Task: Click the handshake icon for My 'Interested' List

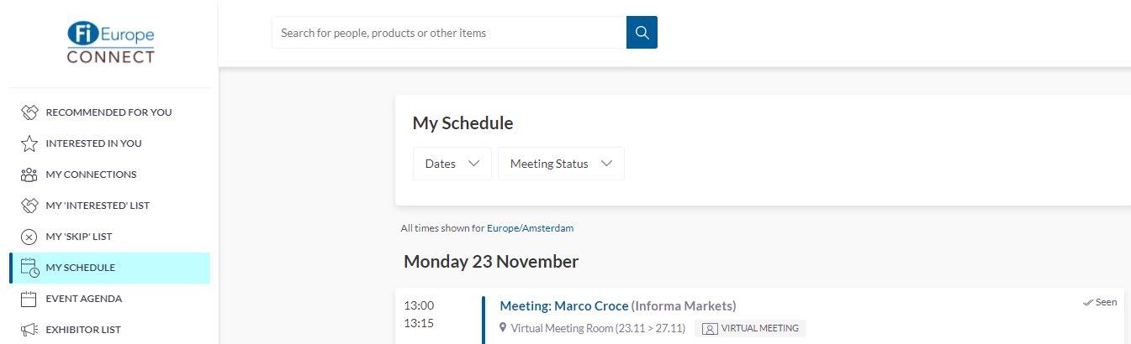Action: click(29, 206)
